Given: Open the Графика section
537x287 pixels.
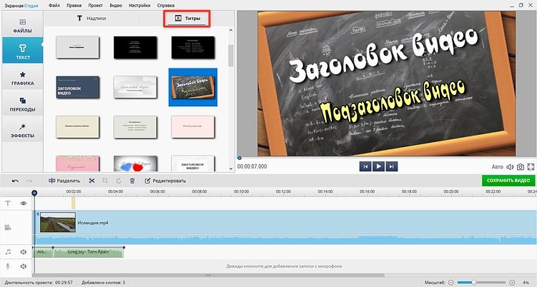Looking at the screenshot, I should coord(23,78).
